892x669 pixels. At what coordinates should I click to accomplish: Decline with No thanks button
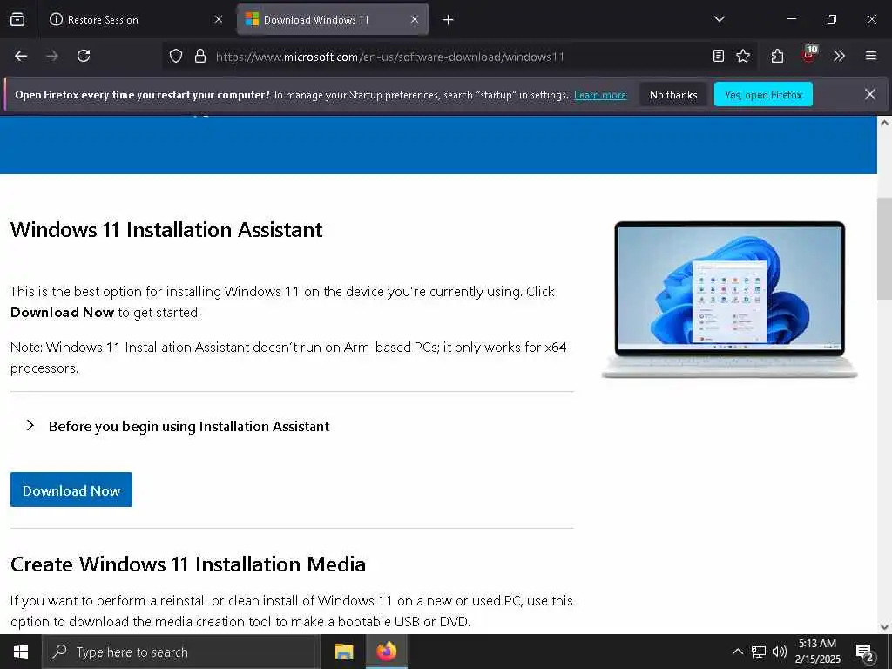(673, 95)
